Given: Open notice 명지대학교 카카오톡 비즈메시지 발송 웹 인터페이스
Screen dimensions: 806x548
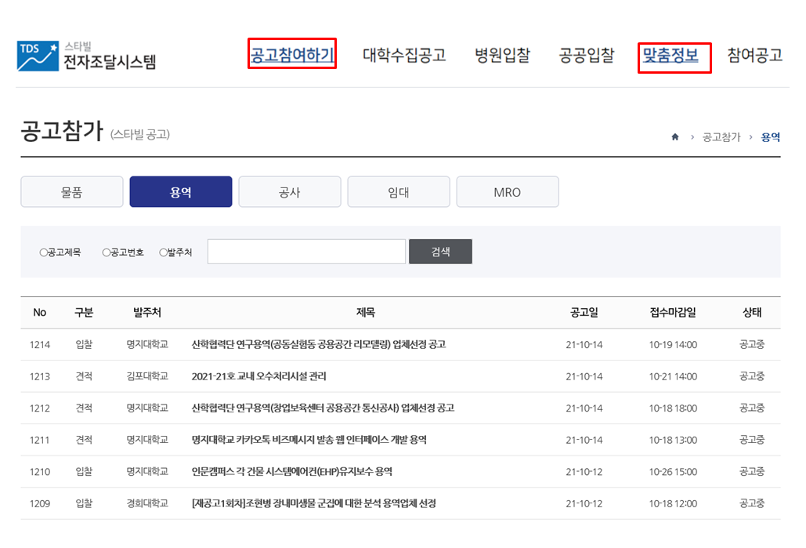Looking at the screenshot, I should point(309,440).
